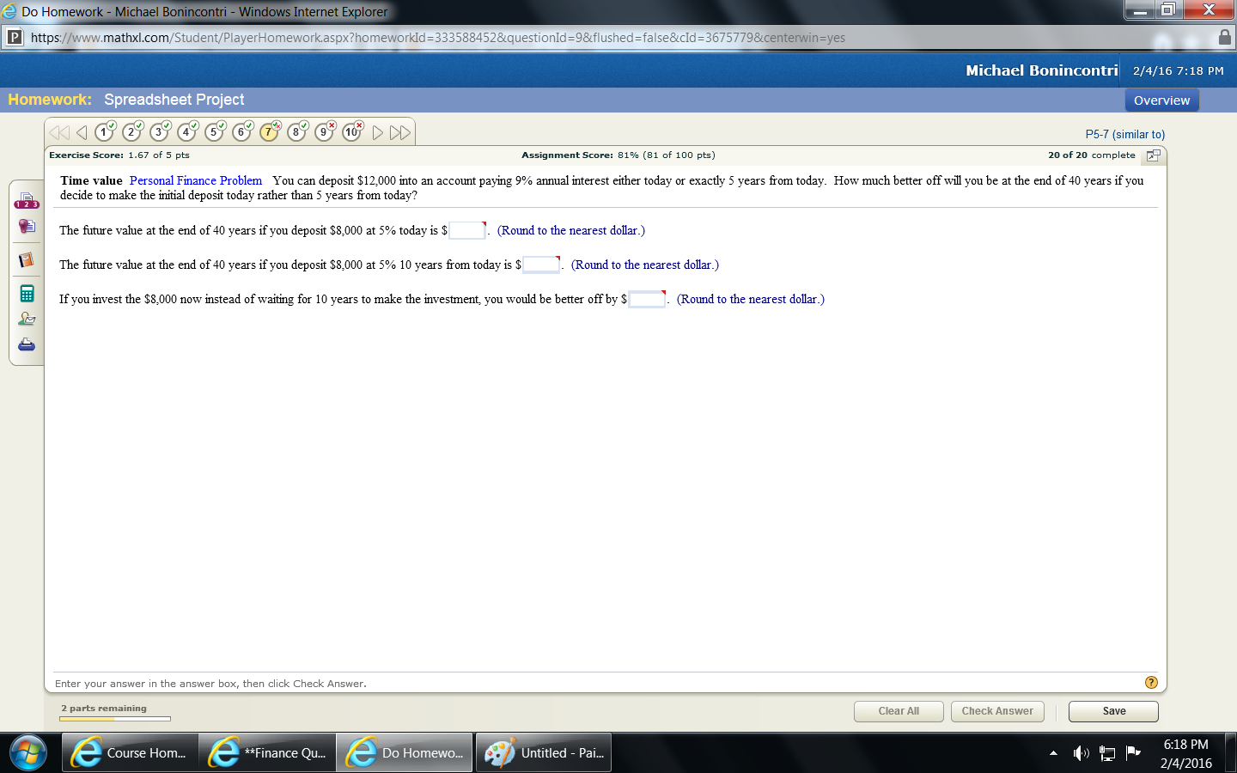Expand hidden icons in system tray
This screenshot has height=773, width=1237.
coord(1054,753)
